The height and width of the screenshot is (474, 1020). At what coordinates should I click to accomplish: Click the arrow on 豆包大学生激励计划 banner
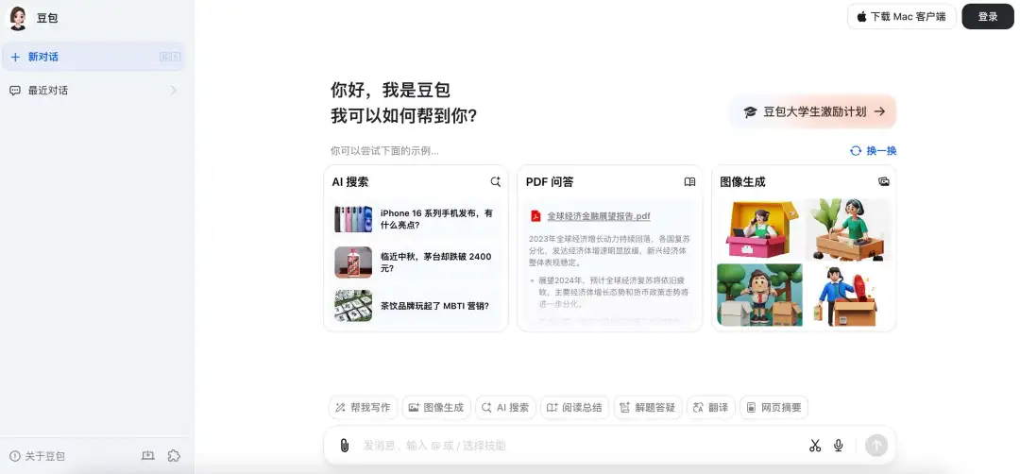(879, 111)
